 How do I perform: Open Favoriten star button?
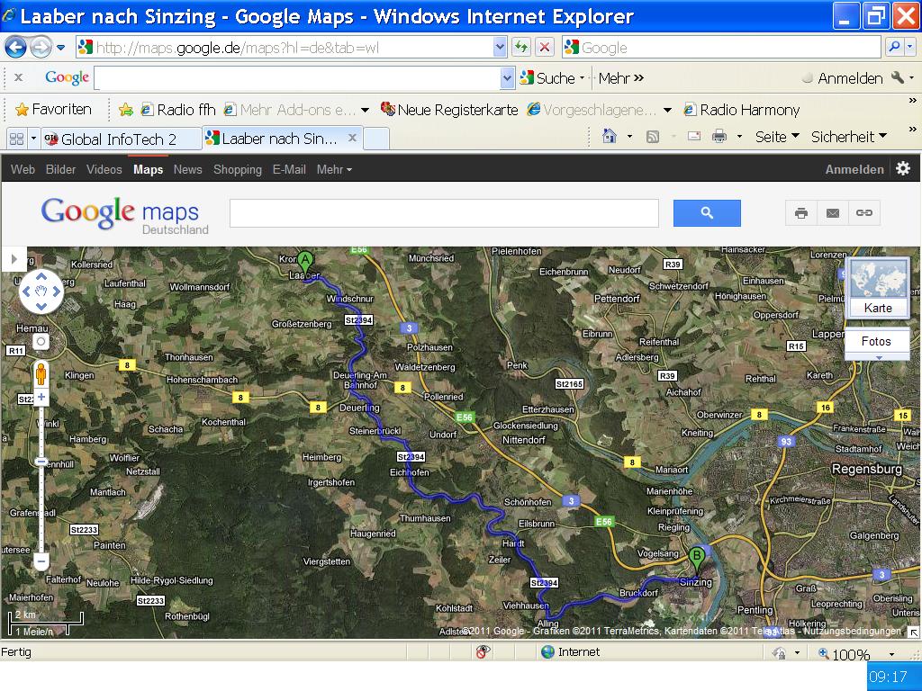(x=53, y=109)
